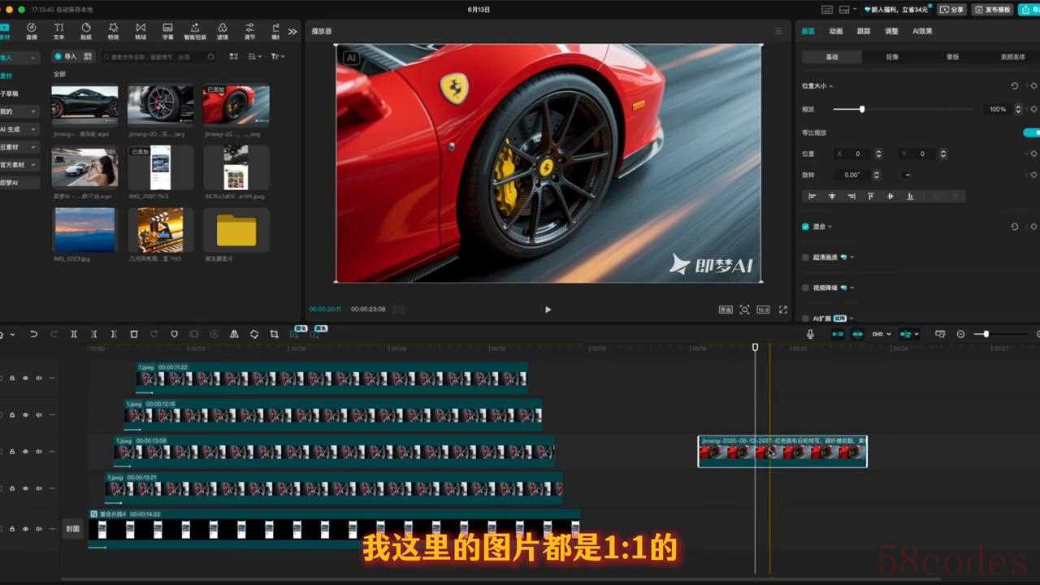This screenshot has width=1040, height=585.
Task: Switch to the AI效果 tab
Action: [x=922, y=31]
